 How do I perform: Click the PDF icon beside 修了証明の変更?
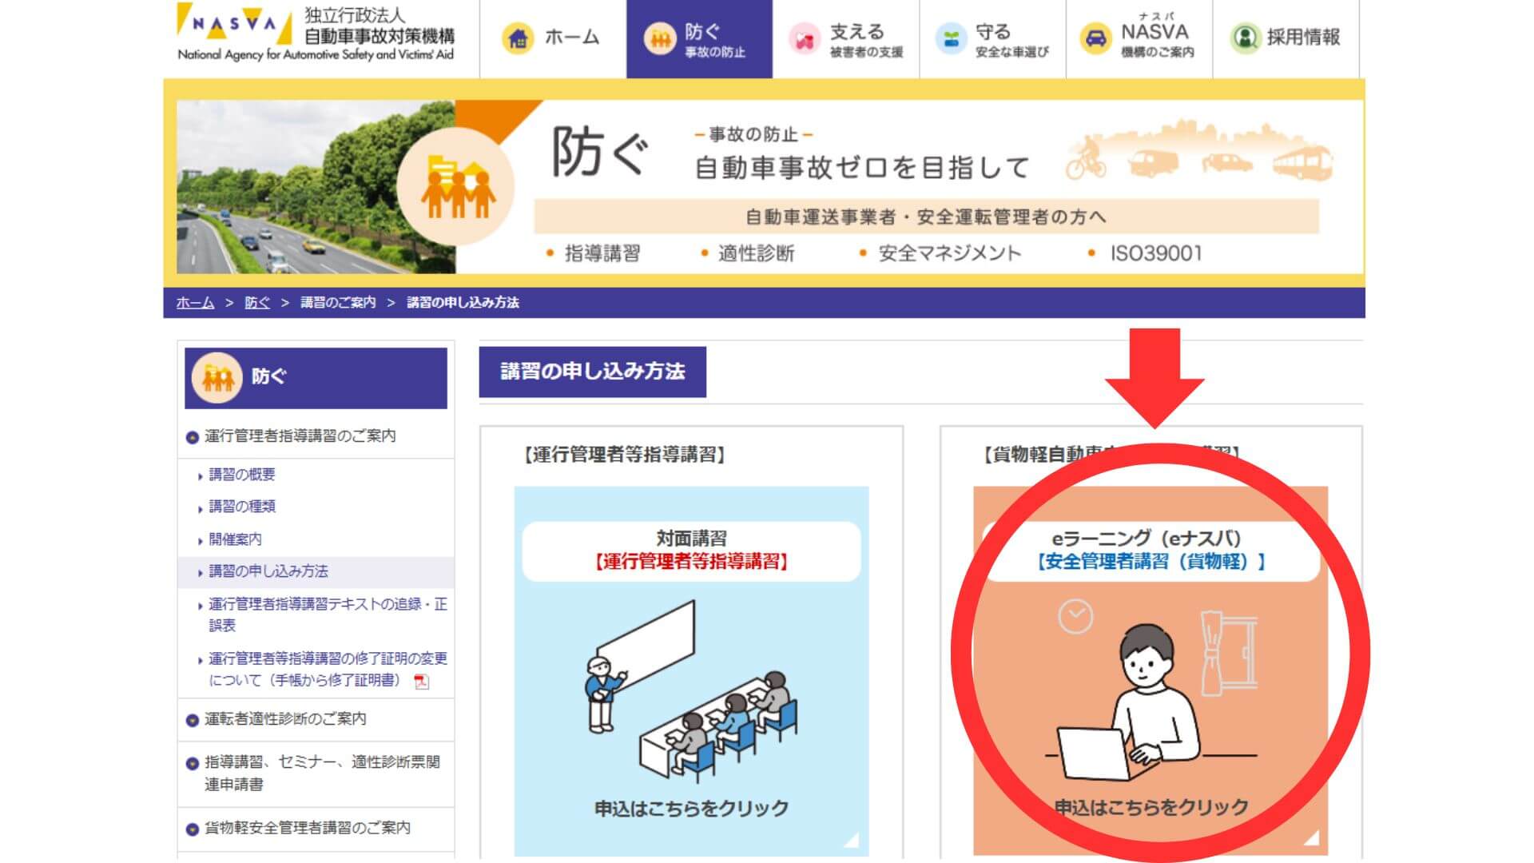[x=421, y=681]
